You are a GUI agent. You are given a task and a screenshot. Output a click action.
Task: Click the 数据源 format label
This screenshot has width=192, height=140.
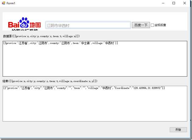41,36
